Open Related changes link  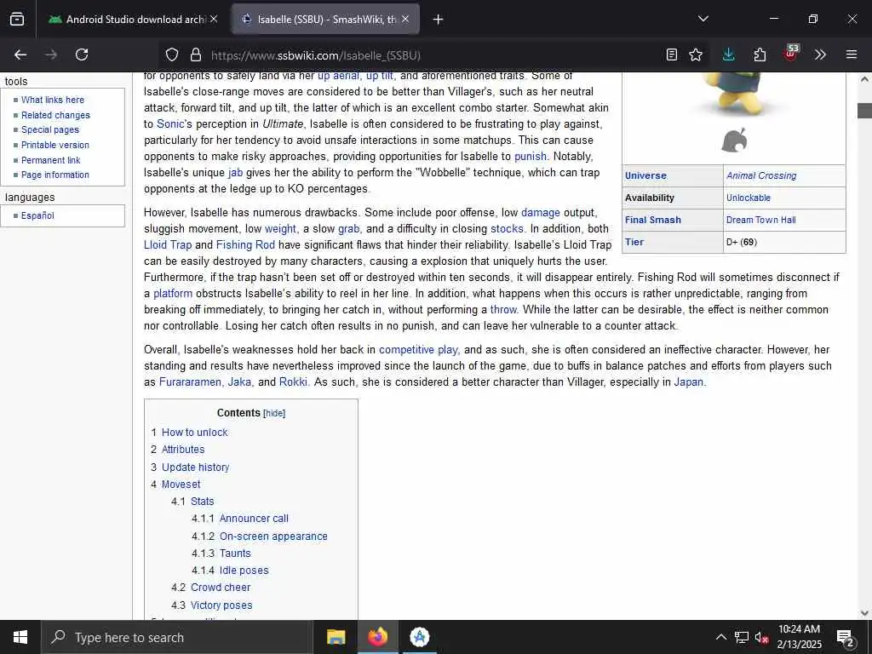[55, 115]
